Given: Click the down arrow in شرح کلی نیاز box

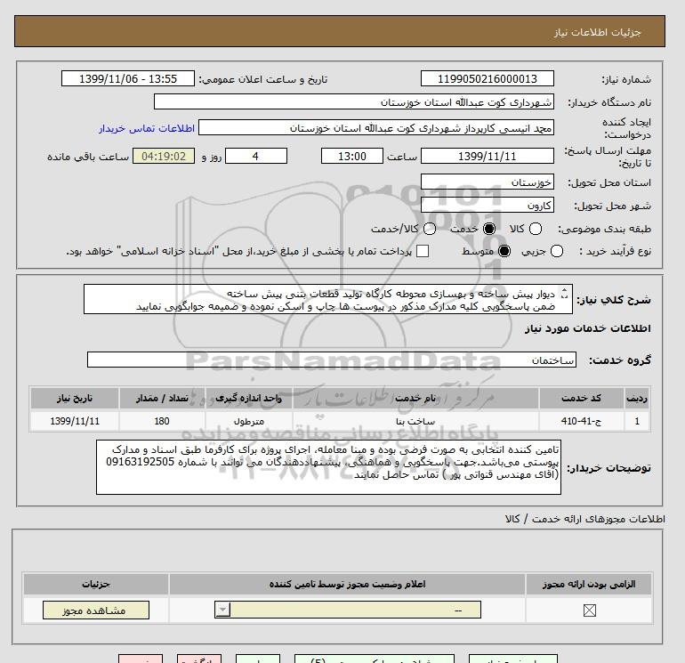Looking at the screenshot, I should click(564, 296).
